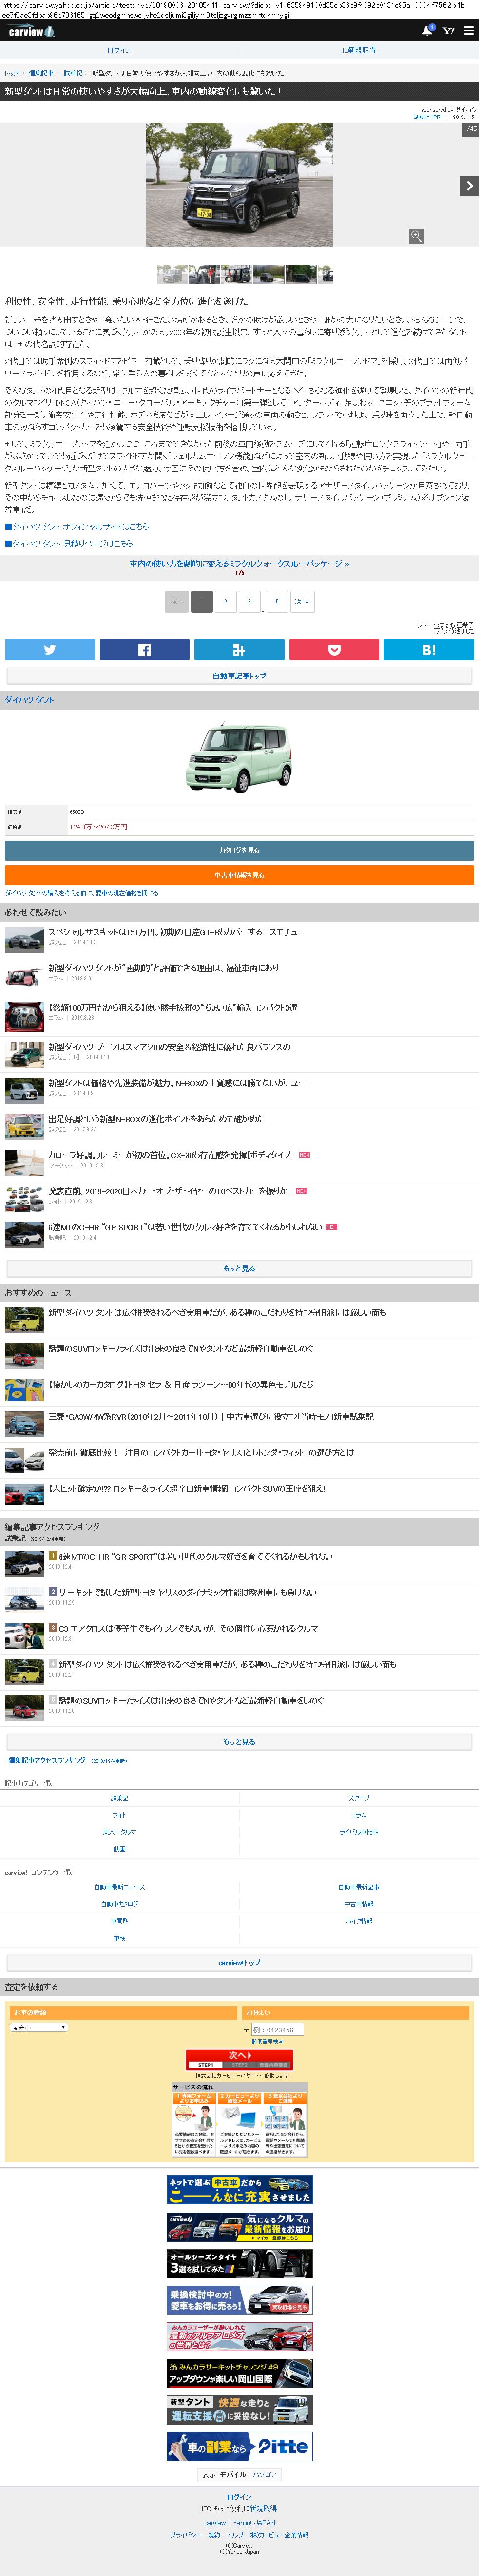
Task: Select the ログイン tab
Action: pos(119,50)
